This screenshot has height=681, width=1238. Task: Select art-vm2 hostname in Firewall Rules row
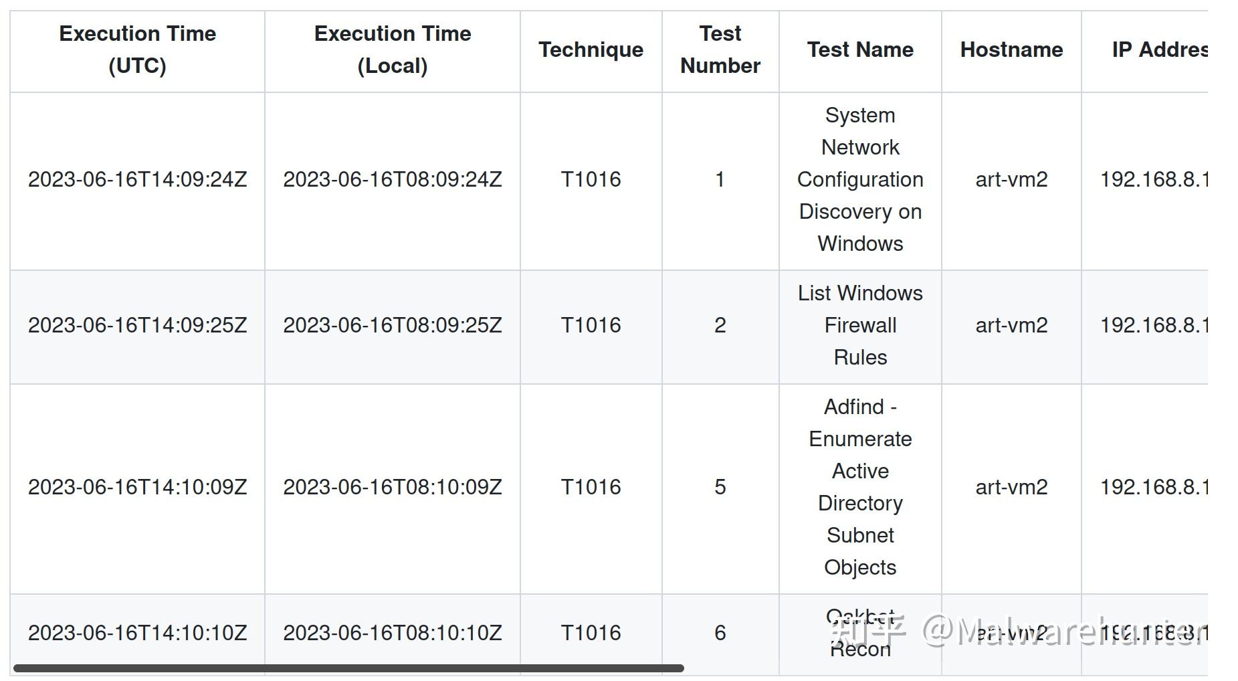[x=1011, y=325]
